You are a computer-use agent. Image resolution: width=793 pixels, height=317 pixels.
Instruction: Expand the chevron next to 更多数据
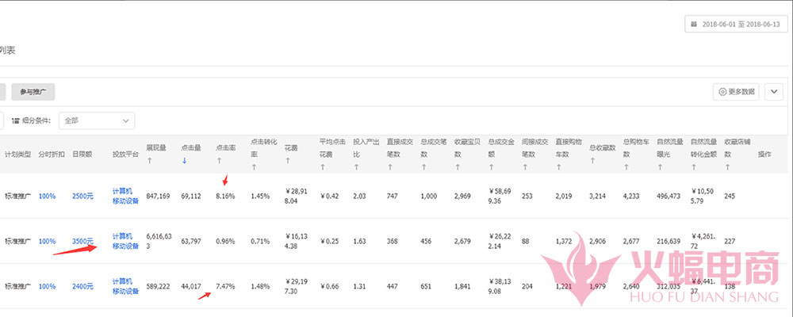pos(774,92)
